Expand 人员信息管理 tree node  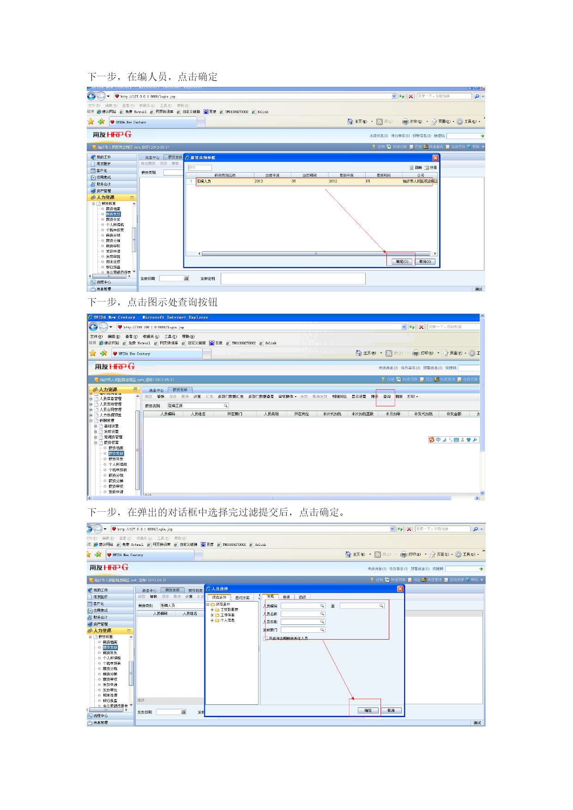pyautogui.click(x=91, y=399)
